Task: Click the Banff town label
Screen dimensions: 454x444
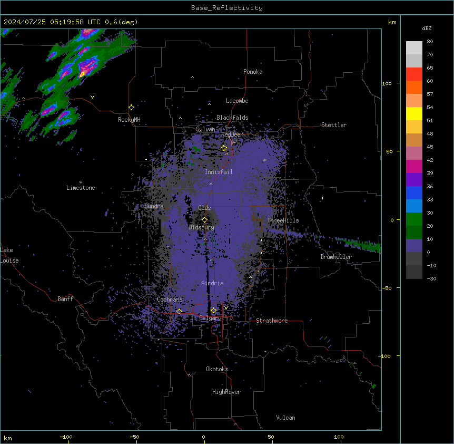Action: 65,299
